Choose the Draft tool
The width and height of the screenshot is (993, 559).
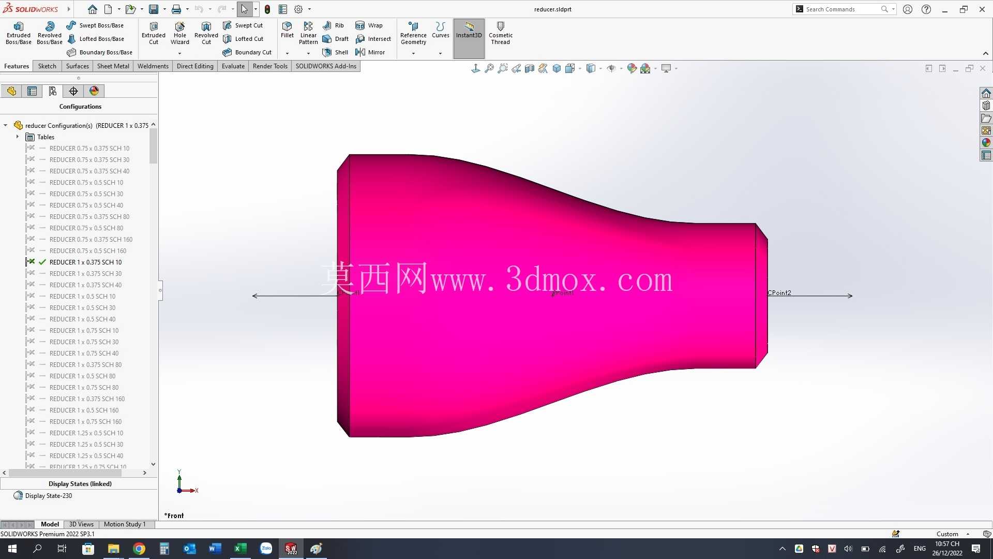pos(336,39)
